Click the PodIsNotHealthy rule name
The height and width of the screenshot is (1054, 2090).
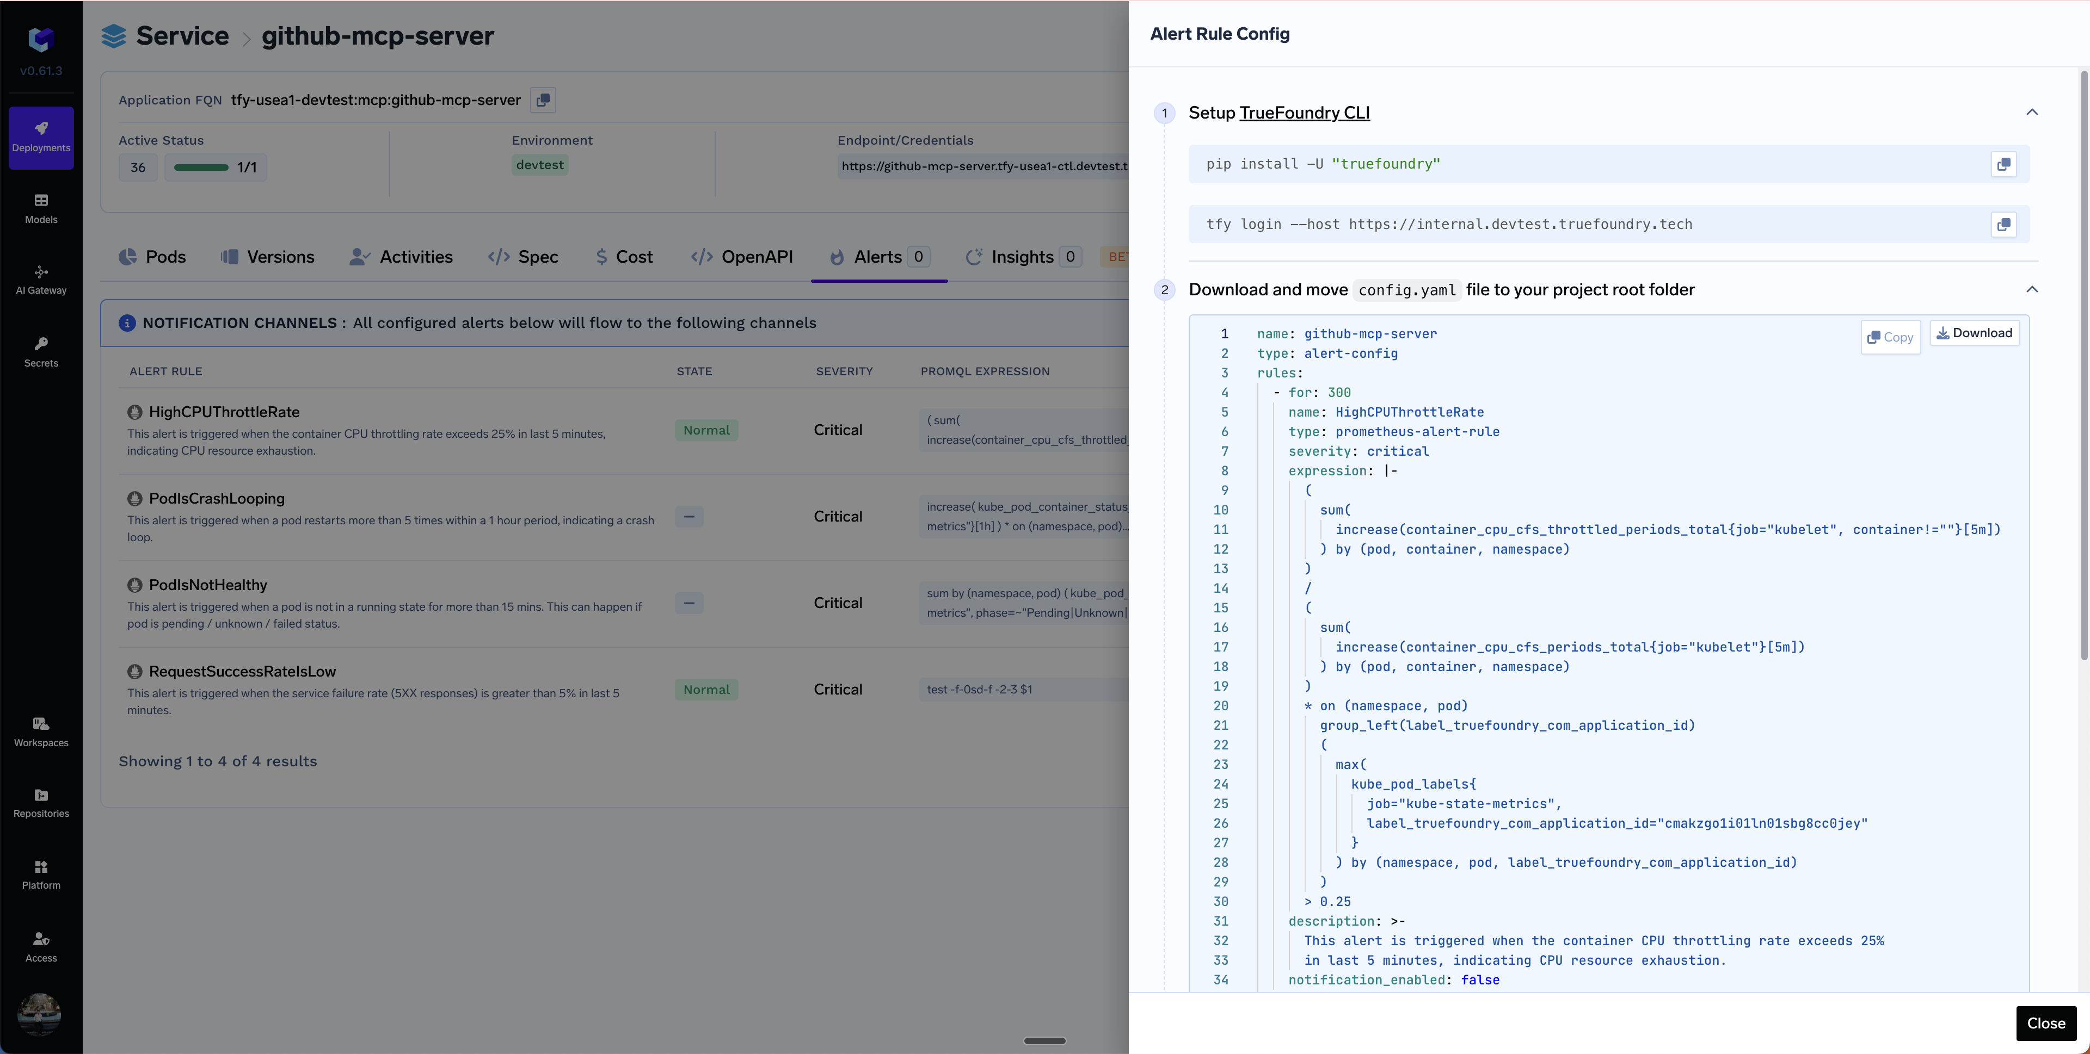point(208,585)
